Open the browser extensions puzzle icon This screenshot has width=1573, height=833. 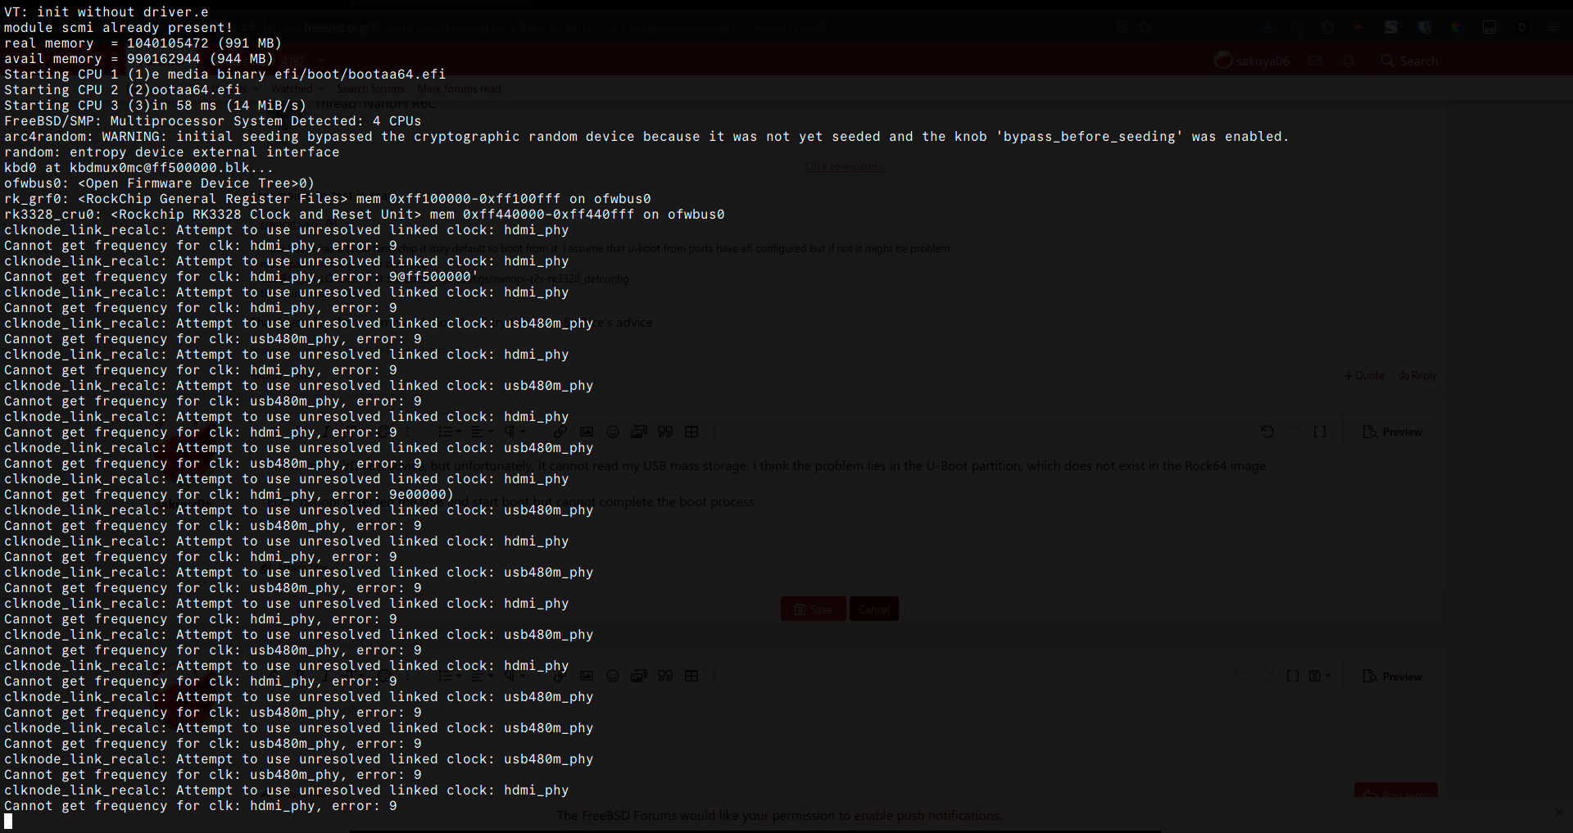tap(1328, 27)
